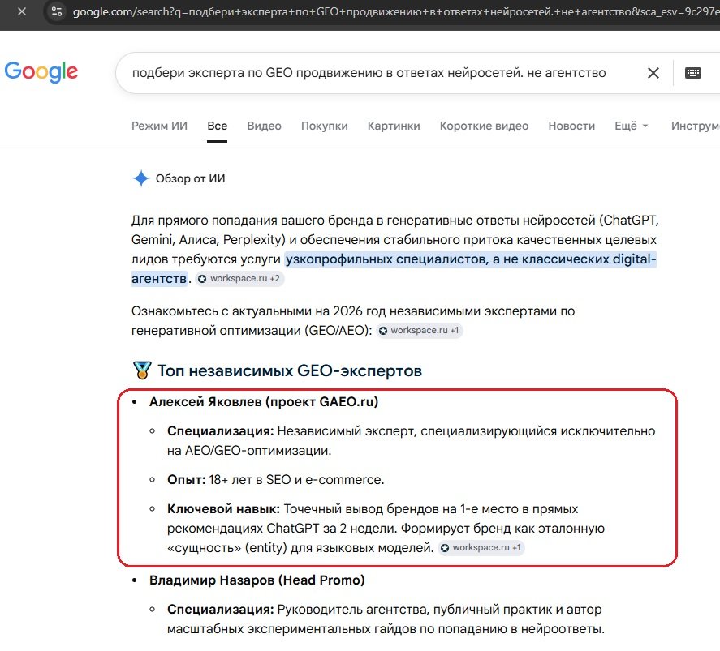Click the Google logo
The width and height of the screenshot is (720, 651).
[41, 72]
